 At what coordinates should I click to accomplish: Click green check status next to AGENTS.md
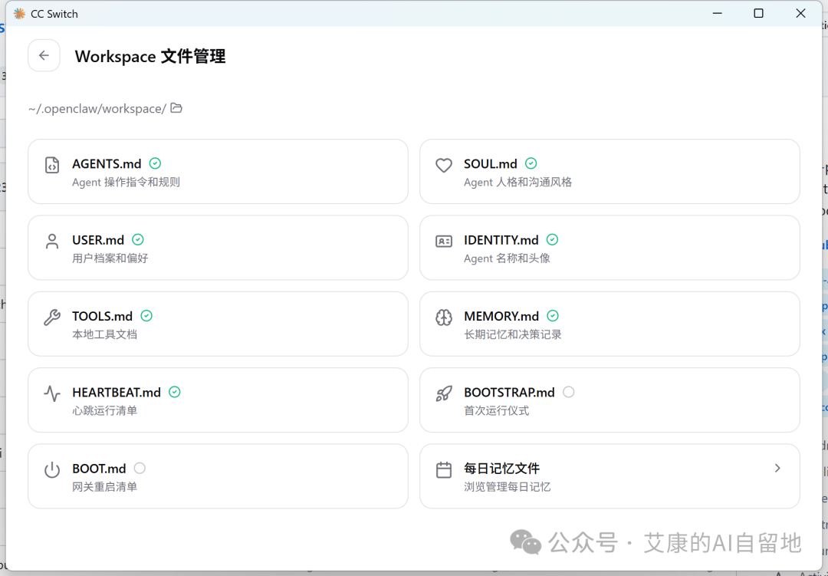pyautogui.click(x=155, y=163)
